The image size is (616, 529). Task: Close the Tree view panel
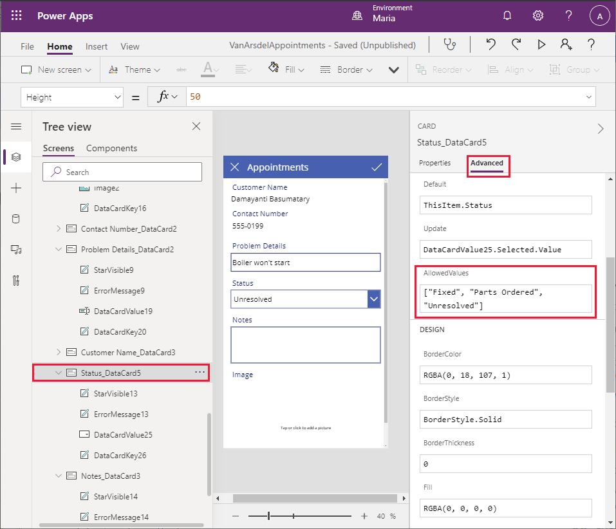pyautogui.click(x=196, y=127)
